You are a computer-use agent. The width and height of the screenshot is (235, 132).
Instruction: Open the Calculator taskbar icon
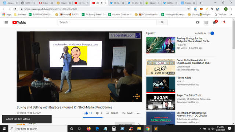tap(114, 129)
